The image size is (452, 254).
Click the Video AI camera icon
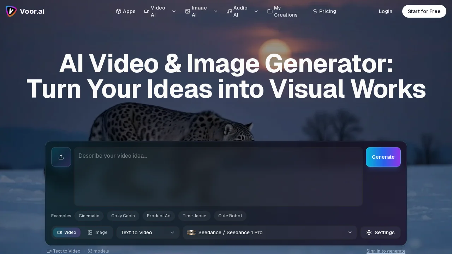(147, 11)
